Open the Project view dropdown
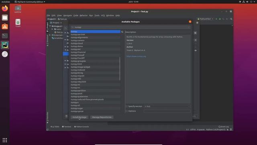The width and height of the screenshot is (257, 145). pyautogui.click(x=56, y=23)
